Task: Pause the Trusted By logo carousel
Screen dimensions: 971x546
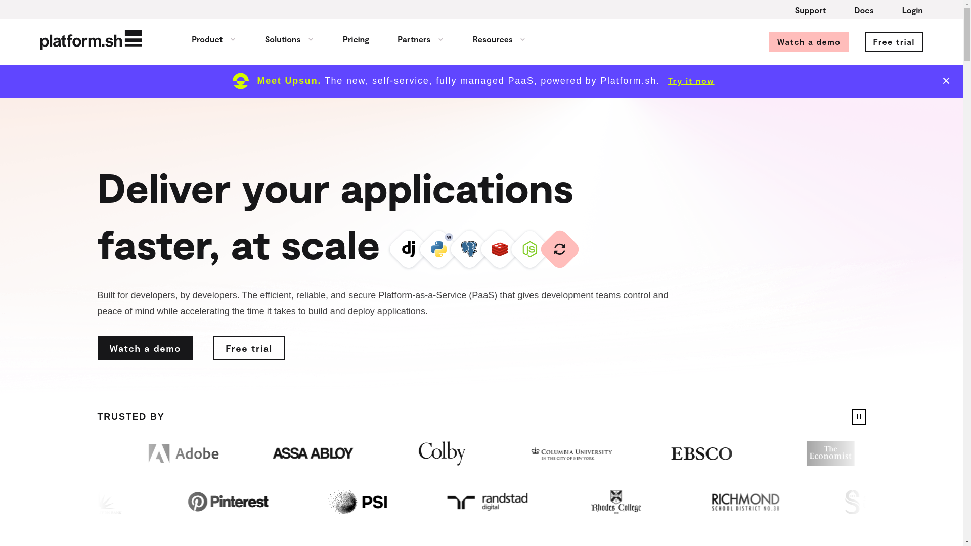Action: [859, 417]
